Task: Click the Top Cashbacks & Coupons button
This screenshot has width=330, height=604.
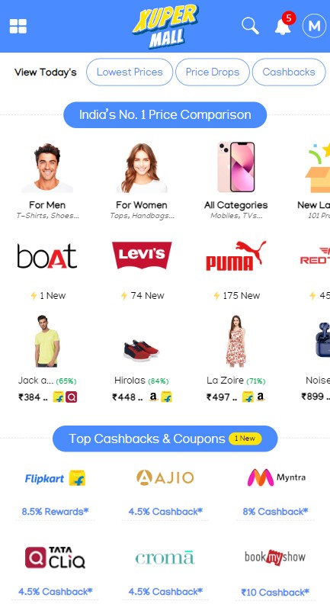Action: point(165,439)
